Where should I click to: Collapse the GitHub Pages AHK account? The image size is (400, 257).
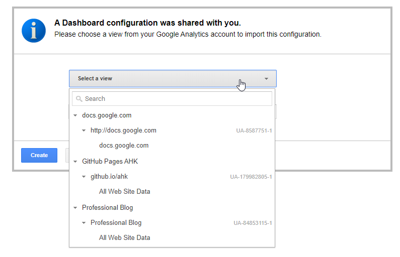(75, 162)
